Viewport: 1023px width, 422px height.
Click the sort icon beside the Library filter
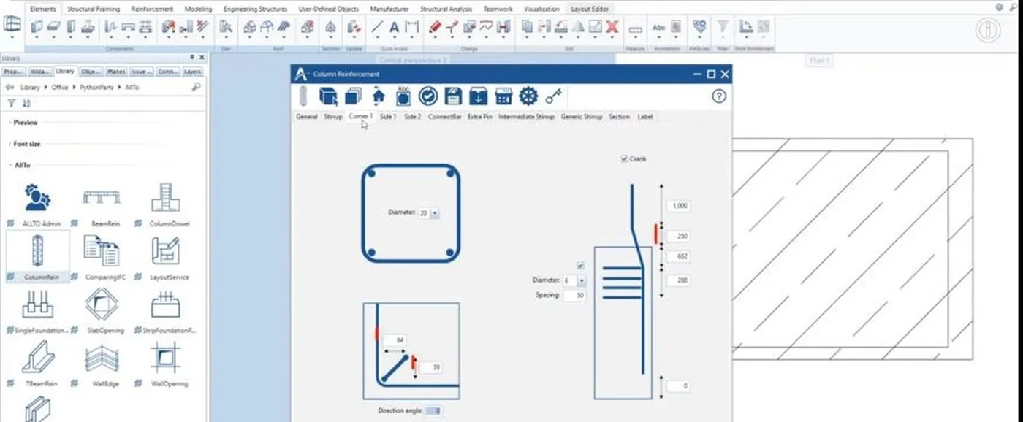click(x=26, y=104)
